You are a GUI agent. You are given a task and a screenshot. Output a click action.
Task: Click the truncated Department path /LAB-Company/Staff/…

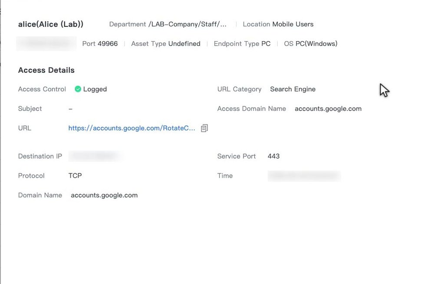pyautogui.click(x=187, y=24)
